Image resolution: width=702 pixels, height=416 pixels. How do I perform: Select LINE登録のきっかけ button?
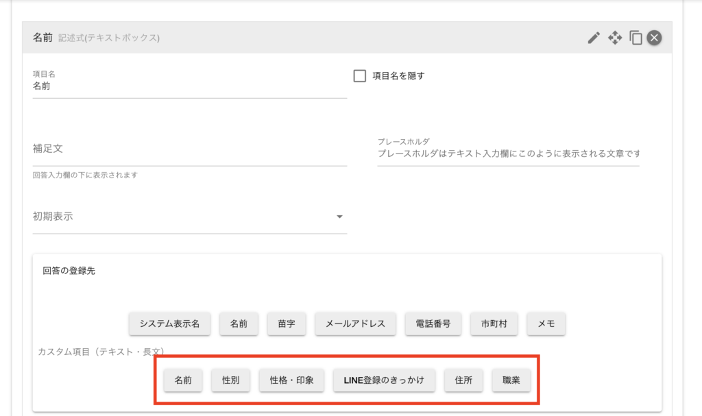(383, 380)
